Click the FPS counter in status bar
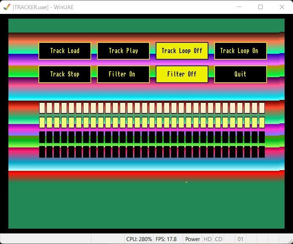 pos(166,239)
